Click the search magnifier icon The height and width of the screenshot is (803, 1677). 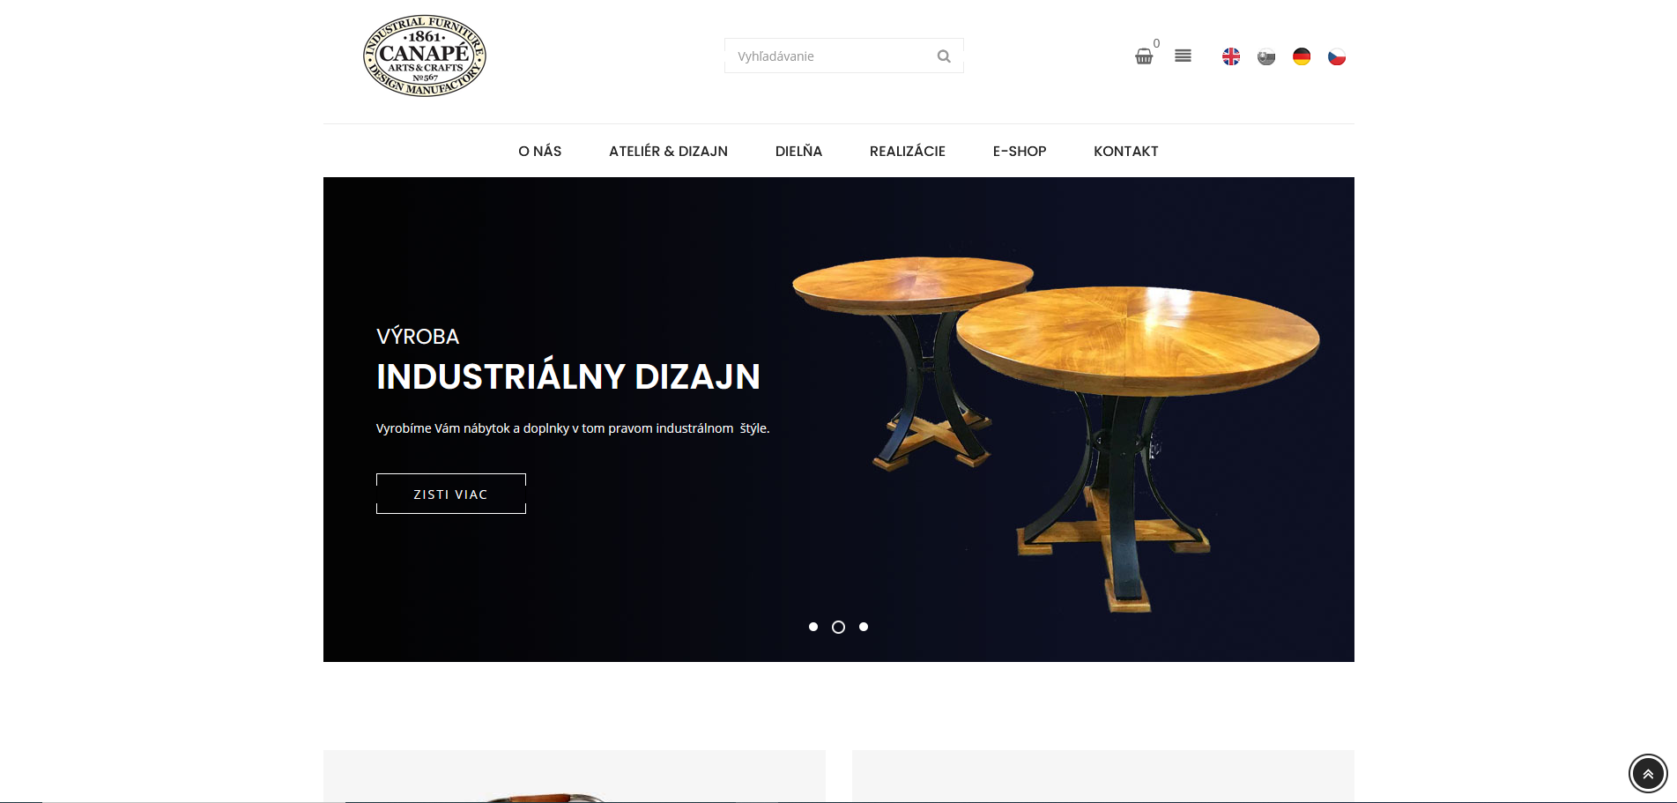944,56
